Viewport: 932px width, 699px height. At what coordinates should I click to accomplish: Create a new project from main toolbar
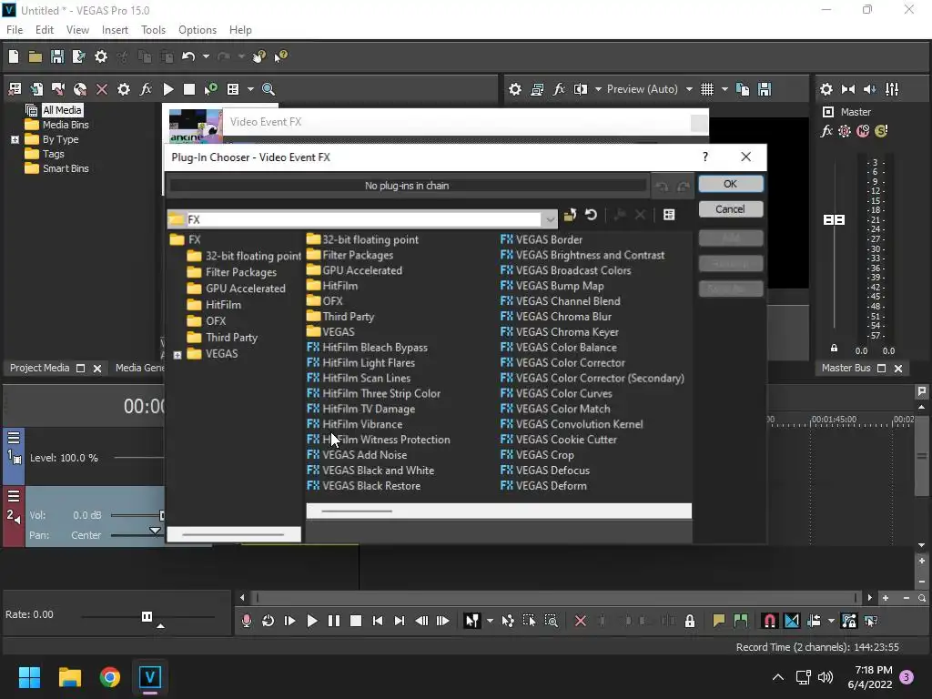pyautogui.click(x=14, y=56)
